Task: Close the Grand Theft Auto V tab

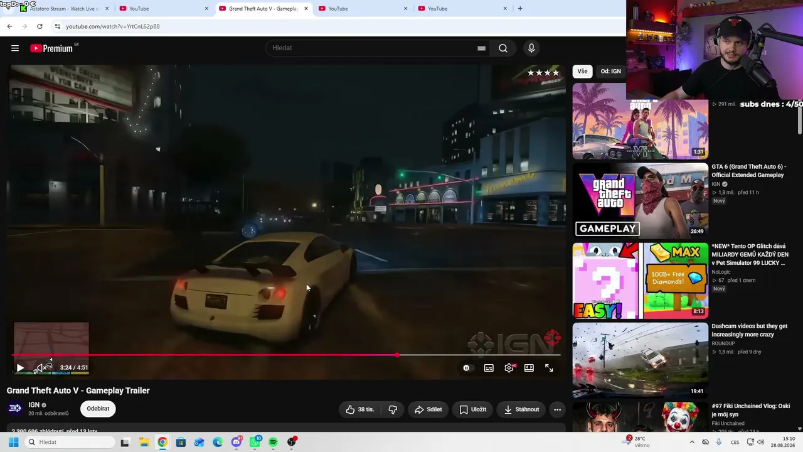Action: click(306, 9)
